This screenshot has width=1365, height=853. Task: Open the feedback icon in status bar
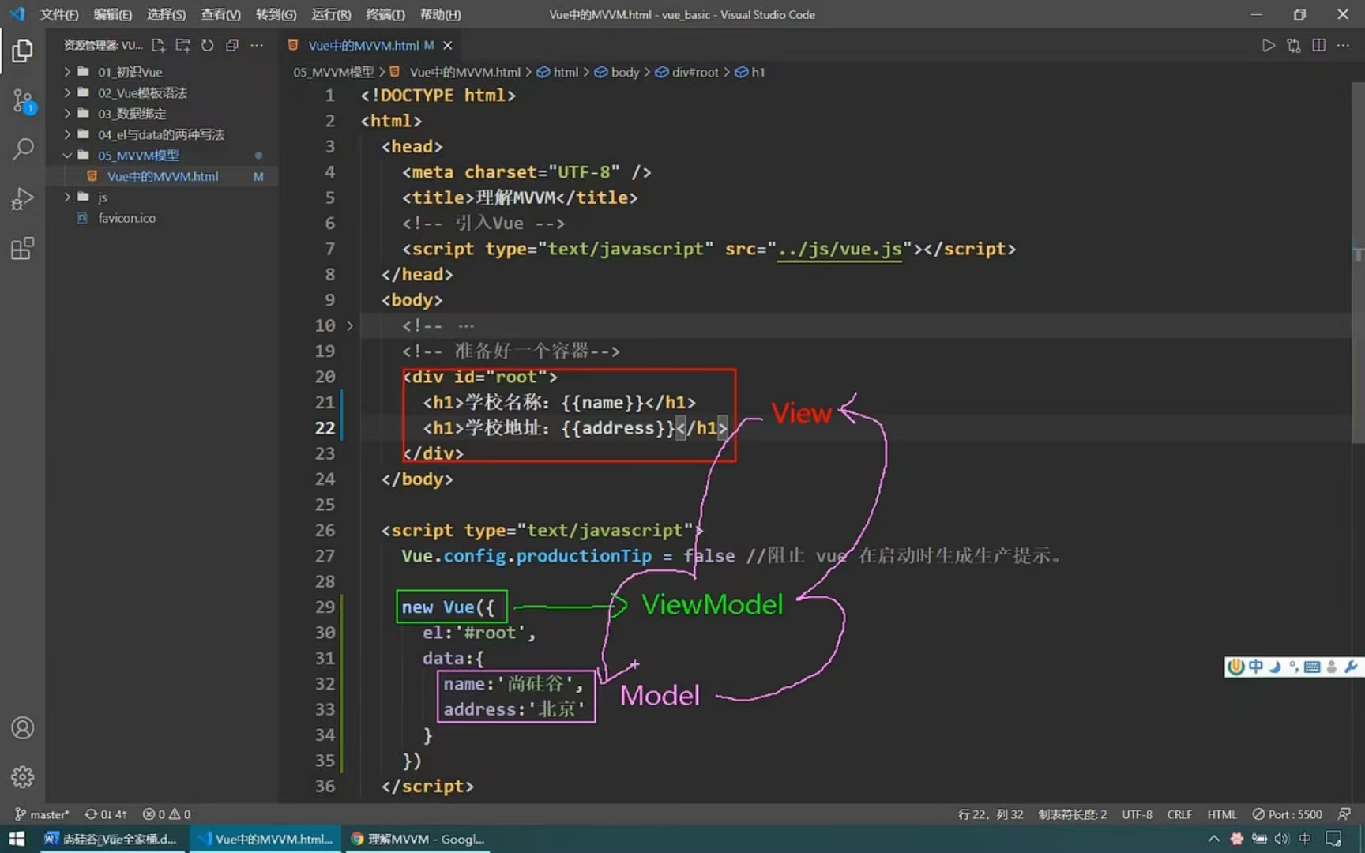[x=1344, y=814]
